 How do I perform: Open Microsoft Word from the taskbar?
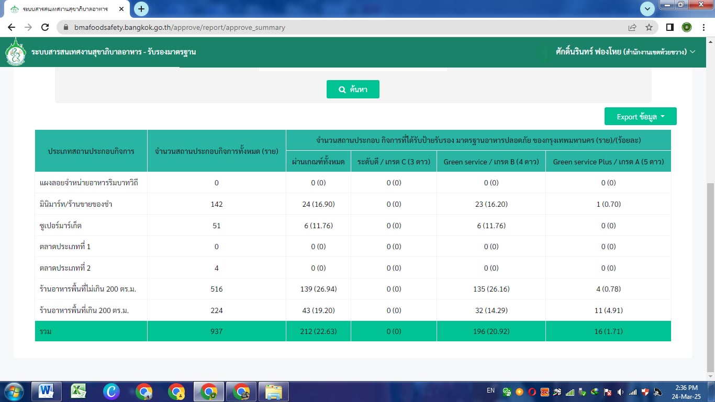[46, 391]
